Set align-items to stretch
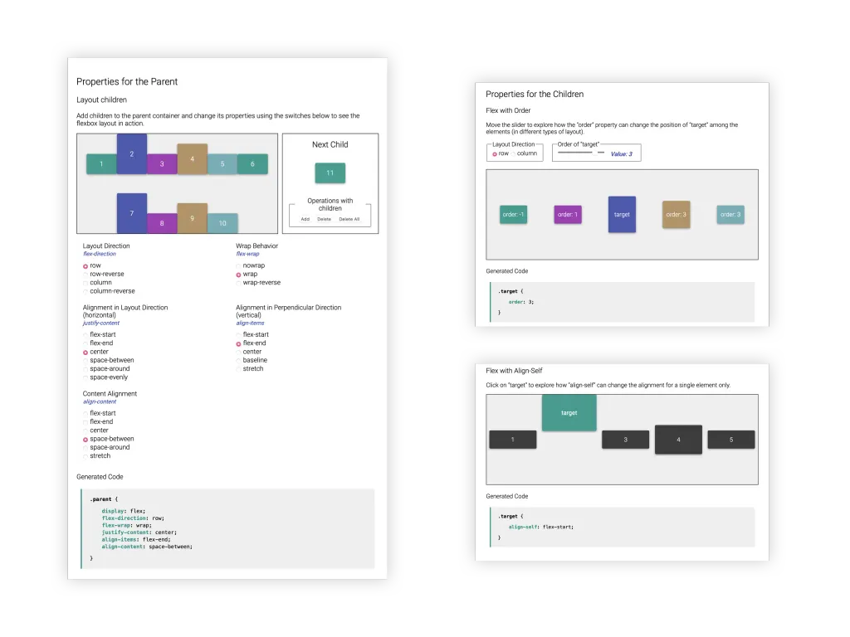Image resolution: width=850 pixels, height=637 pixels. pyautogui.click(x=238, y=369)
